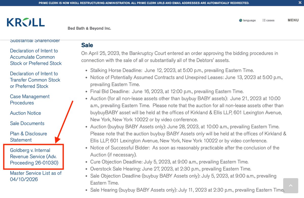Select the Stalking Horse Deadline bullet text
Image resolution: width=304 pixels, height=198 pixels.
tap(172, 70)
